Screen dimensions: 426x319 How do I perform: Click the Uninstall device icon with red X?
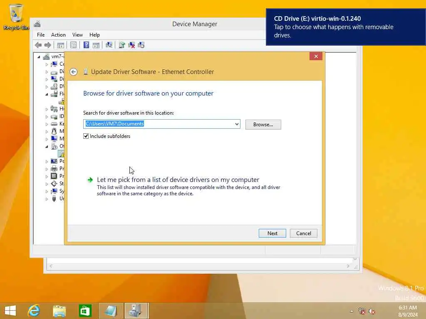click(131, 45)
